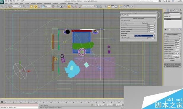Image resolution: width=183 pixels, height=109 pixels.
Task: Click sun ozone value field in sky dialog
Action: (x=150, y=27)
